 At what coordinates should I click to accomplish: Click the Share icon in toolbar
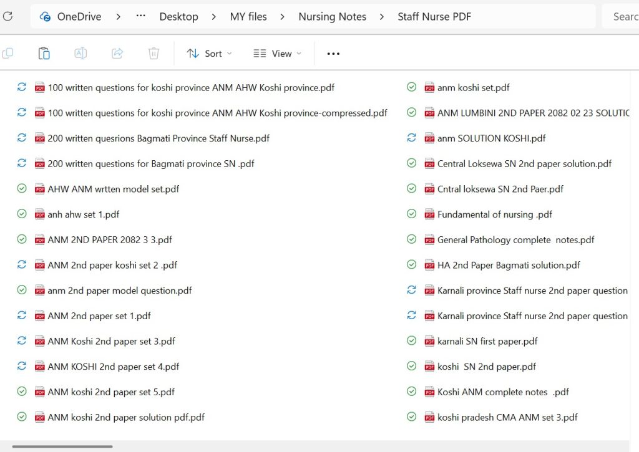coord(117,54)
